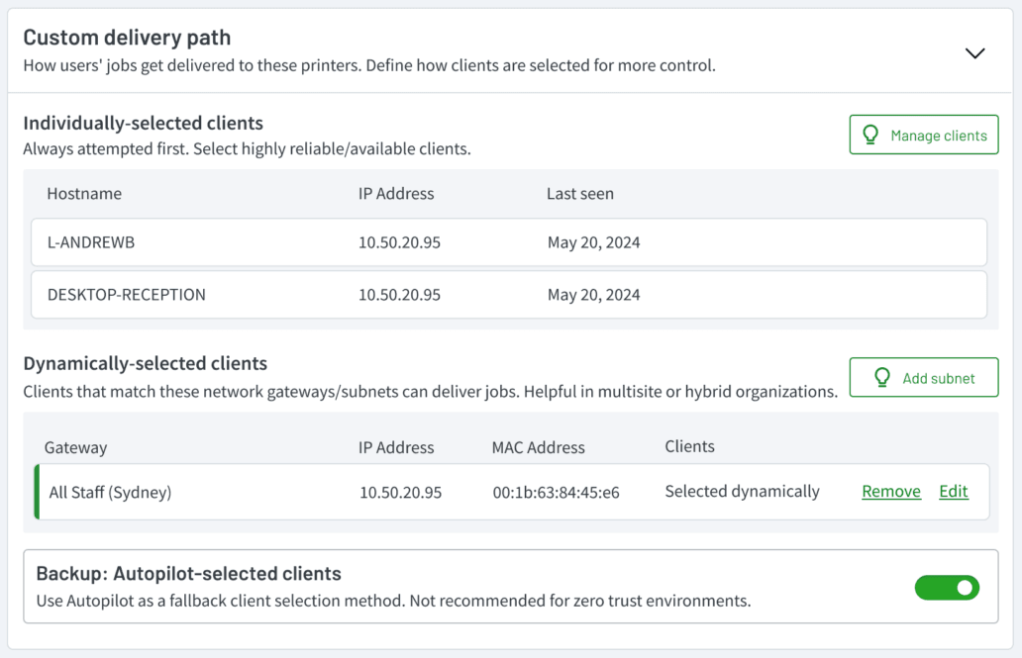Remove the All Staff (Sydney) gateway
The height and width of the screenshot is (658, 1022).
[890, 492]
